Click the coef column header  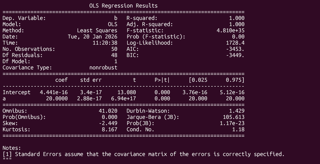pyautogui.click(x=61, y=80)
